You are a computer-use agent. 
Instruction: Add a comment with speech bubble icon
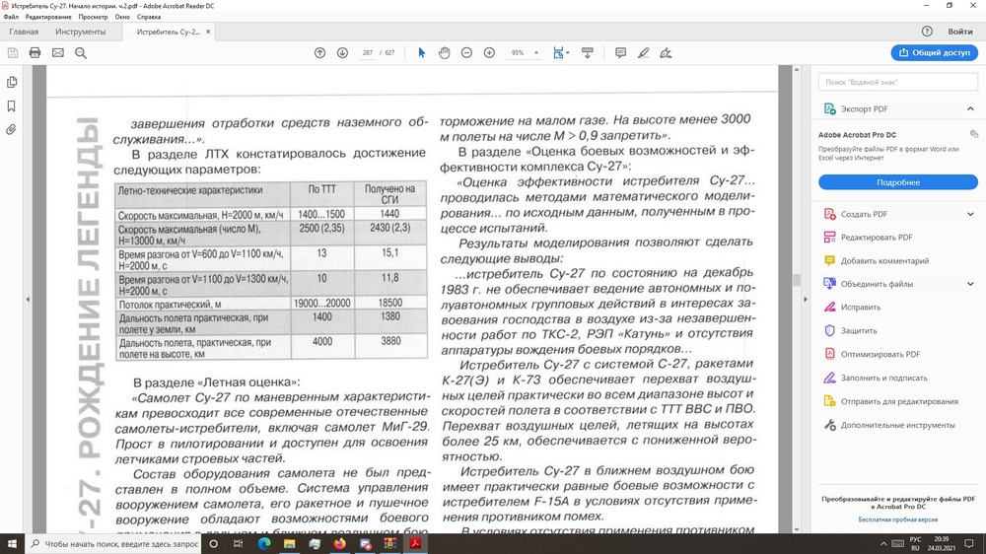click(620, 53)
